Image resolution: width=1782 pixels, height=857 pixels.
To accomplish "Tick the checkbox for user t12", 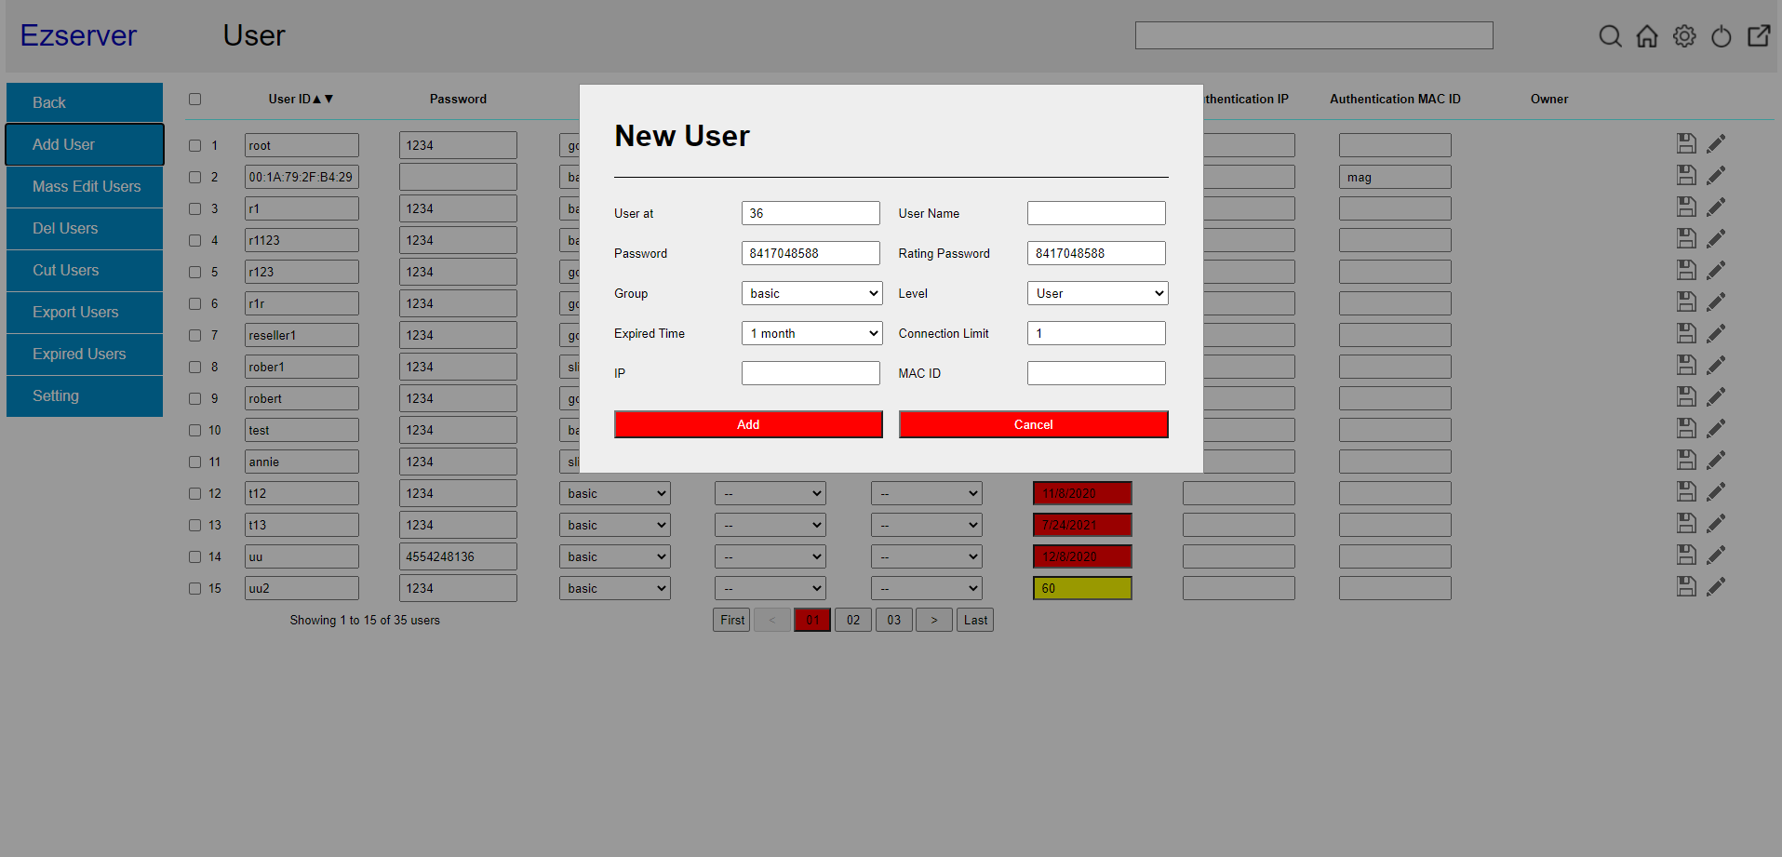I will tap(194, 493).
